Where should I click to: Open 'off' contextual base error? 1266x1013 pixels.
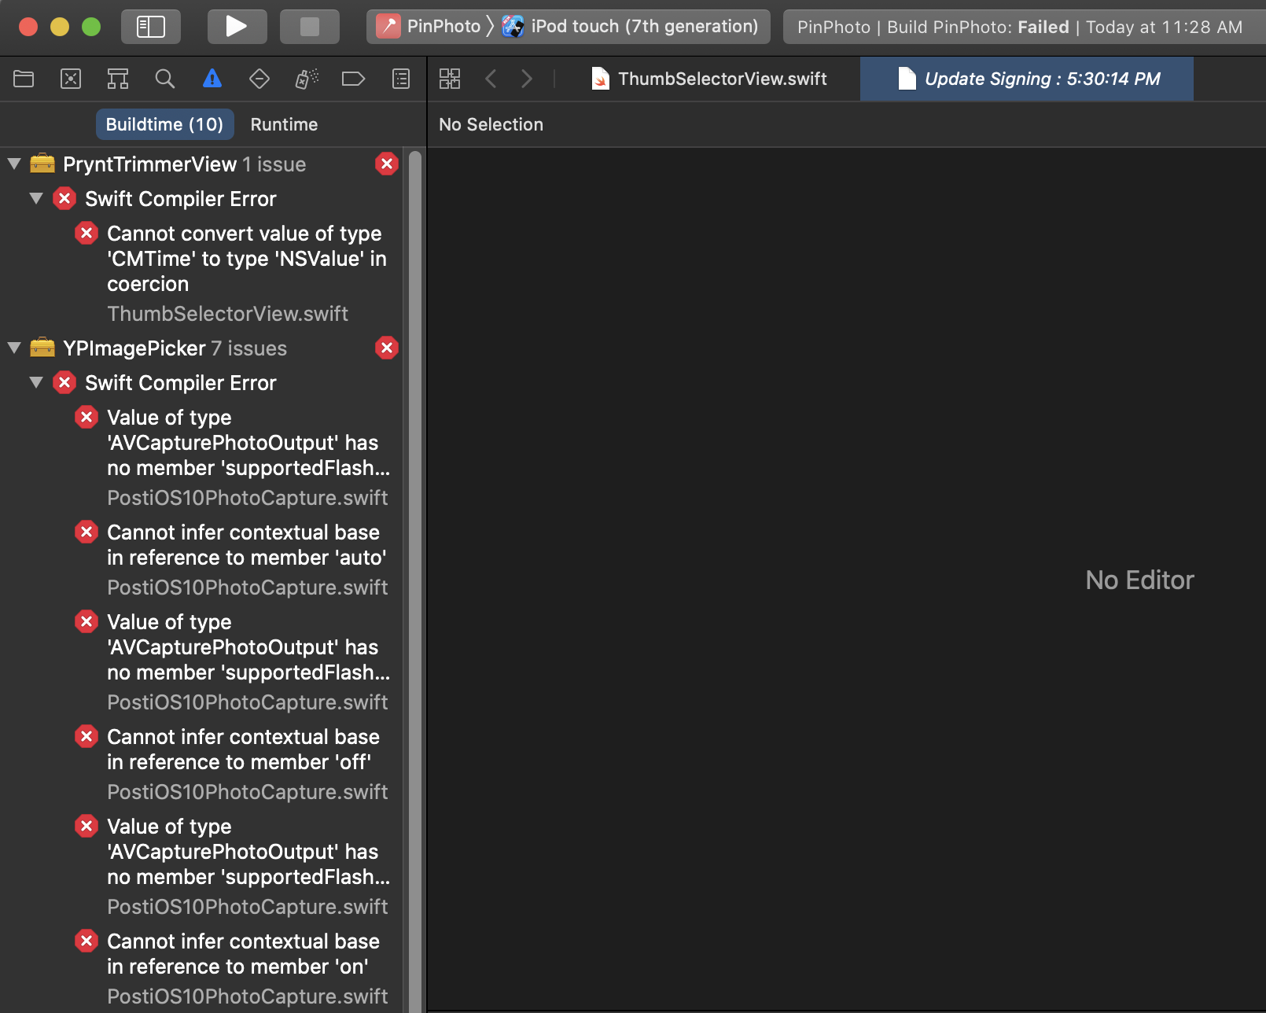pyautogui.click(x=243, y=750)
